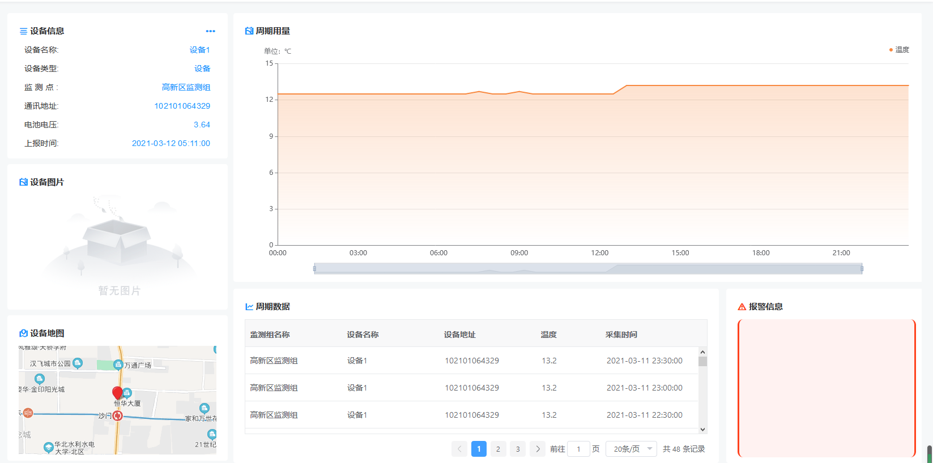This screenshot has width=933, height=463.
Task: Open the 20条/页 page size dropdown
Action: pos(631,449)
